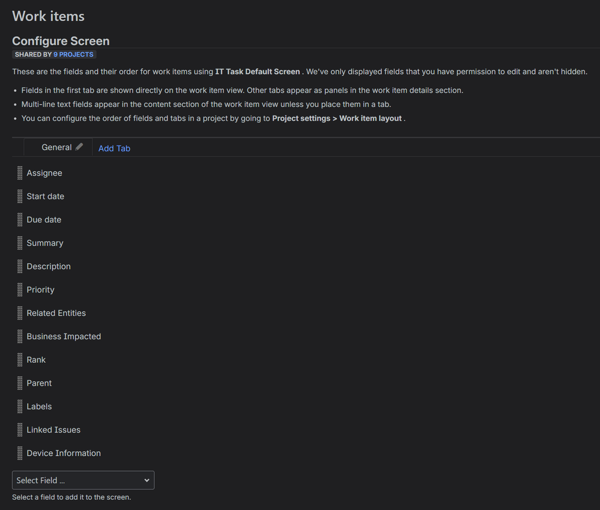Click the drag handle beside Parent field
The image size is (600, 510).
(19, 383)
